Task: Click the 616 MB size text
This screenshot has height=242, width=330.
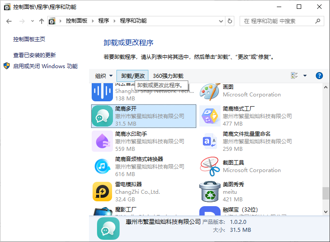Action: [125, 174]
